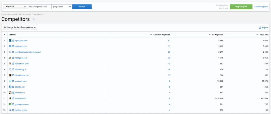
Task: Open wpengine.com's 51 common keywords
Action: click(169, 40)
